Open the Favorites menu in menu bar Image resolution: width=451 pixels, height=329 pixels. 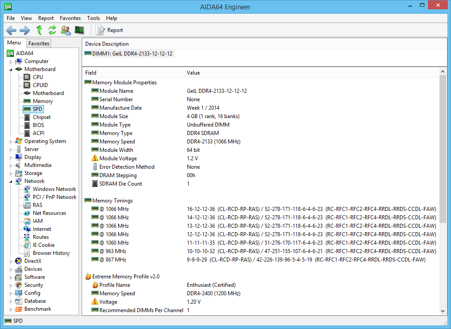(x=70, y=18)
